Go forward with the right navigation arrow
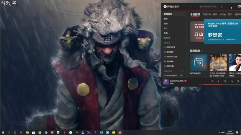Viewport: 241px width, 135px height. (x=196, y=7)
